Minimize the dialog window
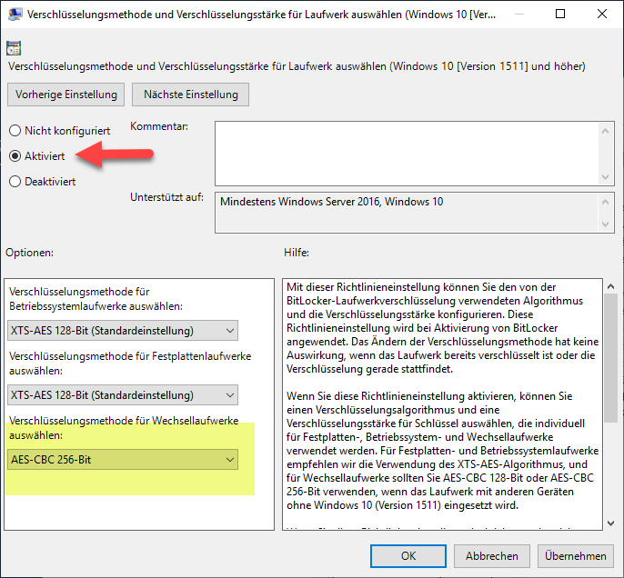Image resolution: width=624 pixels, height=578 pixels. point(518,14)
